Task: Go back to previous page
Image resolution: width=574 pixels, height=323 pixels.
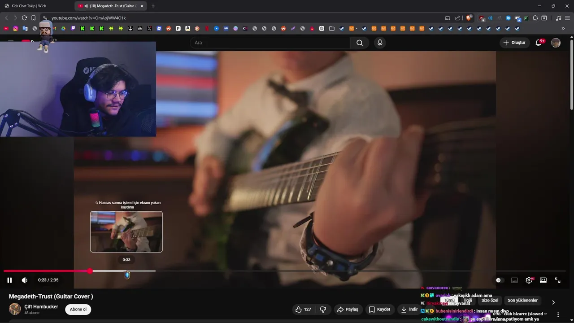Action: (x=6, y=18)
